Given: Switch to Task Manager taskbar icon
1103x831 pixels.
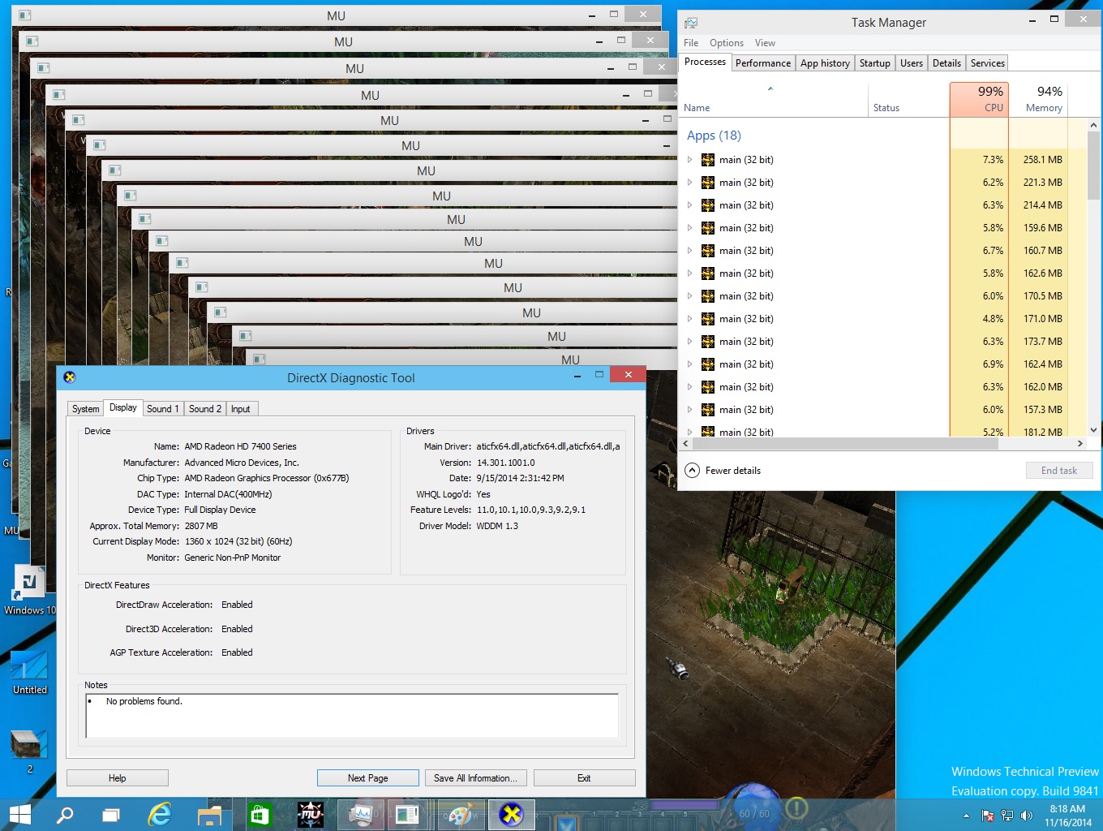Looking at the screenshot, I should pyautogui.click(x=361, y=814).
